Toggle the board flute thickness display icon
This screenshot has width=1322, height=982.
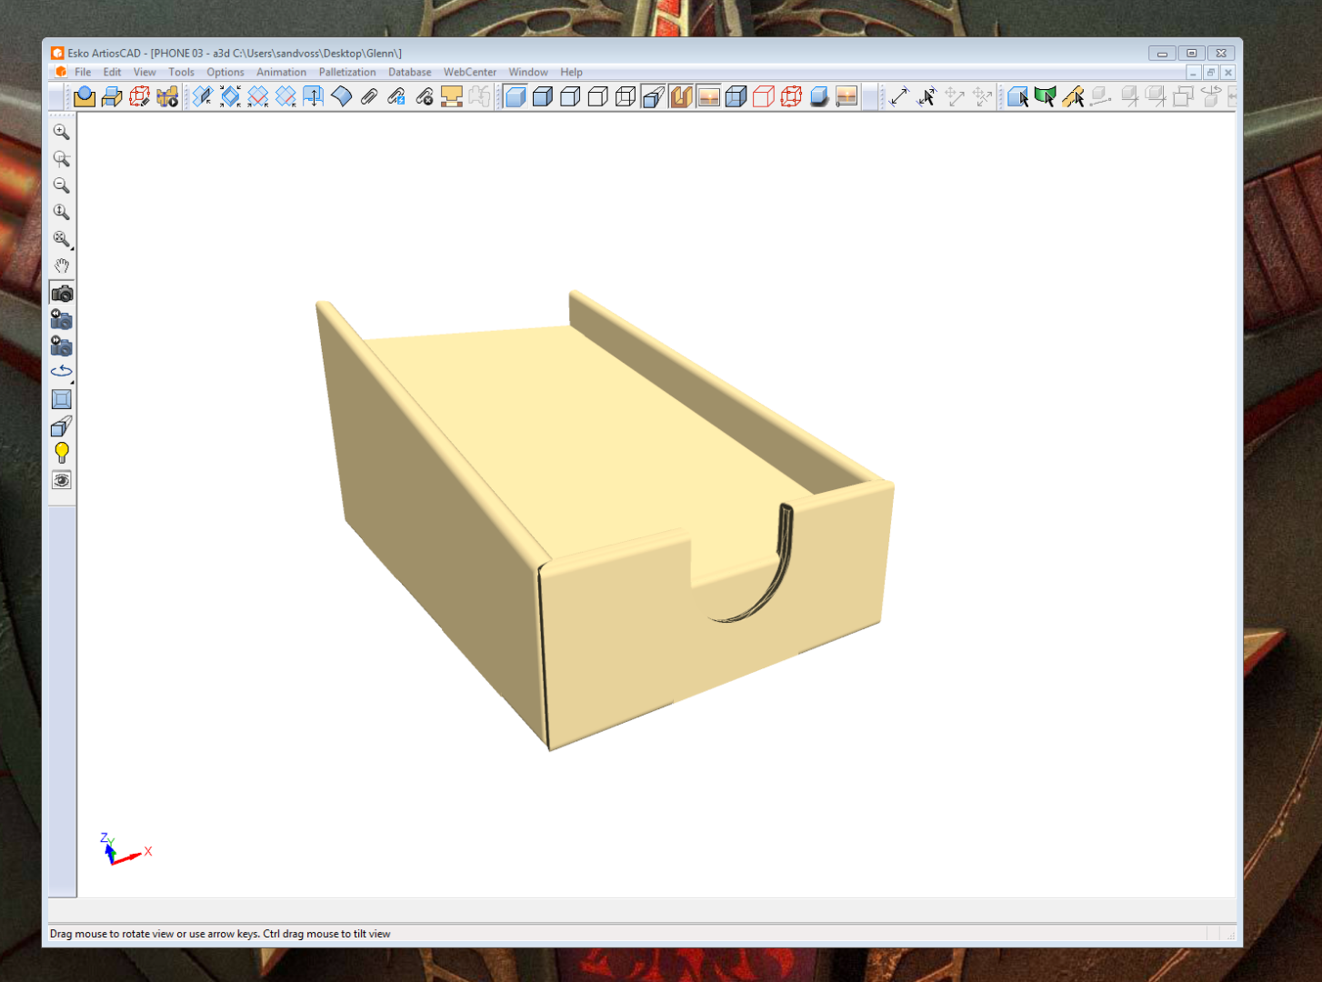(680, 96)
